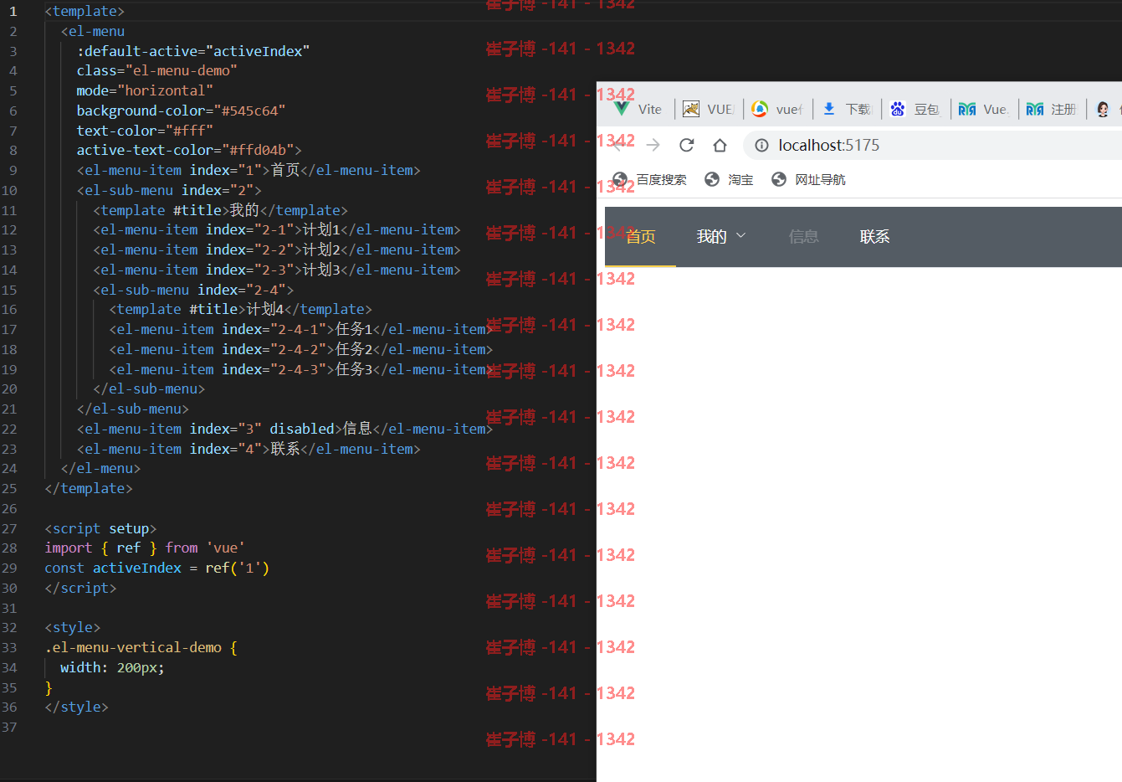The height and width of the screenshot is (782, 1122).
Task: Select the 联系 menu item
Action: [x=874, y=237]
